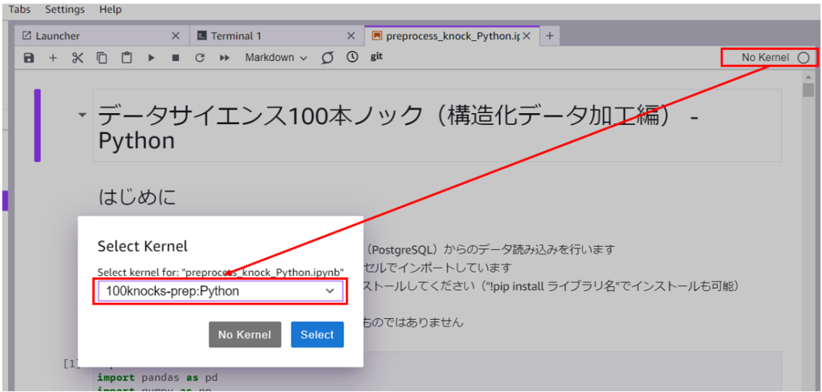Select the preprocess_knock_Python.ipynb tab

point(453,36)
